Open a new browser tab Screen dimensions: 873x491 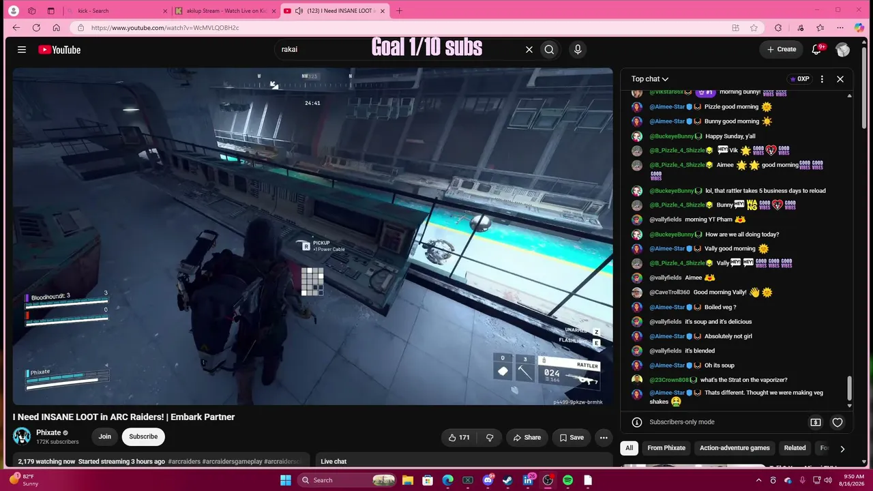point(399,11)
